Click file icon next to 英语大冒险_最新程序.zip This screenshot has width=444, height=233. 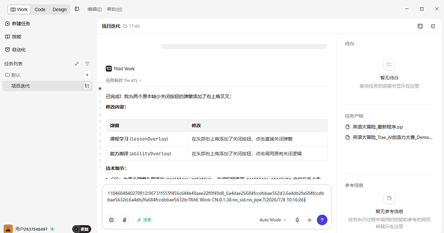pyautogui.click(x=347, y=127)
